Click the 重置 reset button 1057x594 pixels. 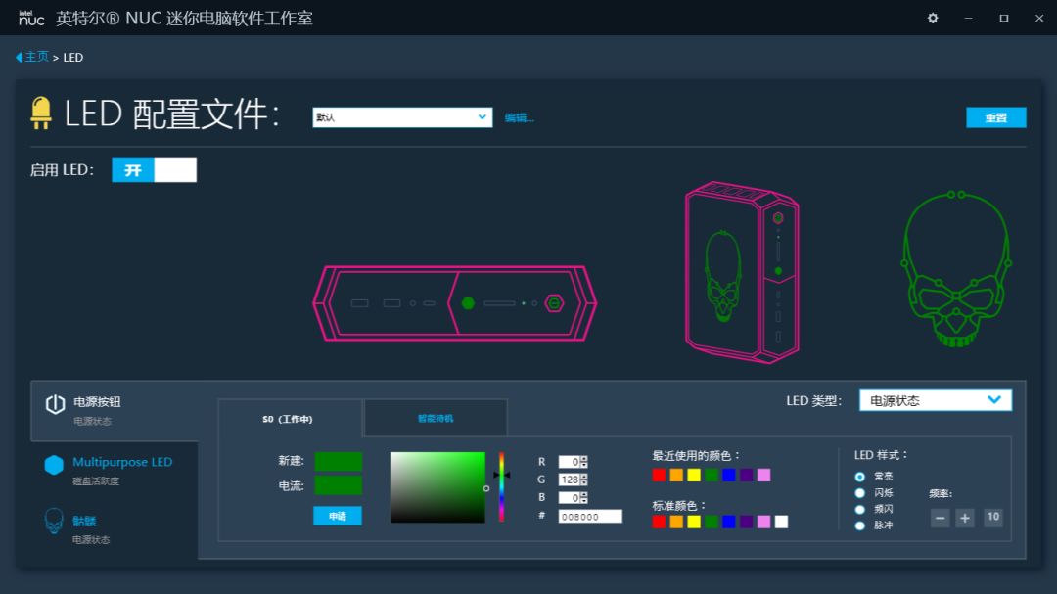996,117
